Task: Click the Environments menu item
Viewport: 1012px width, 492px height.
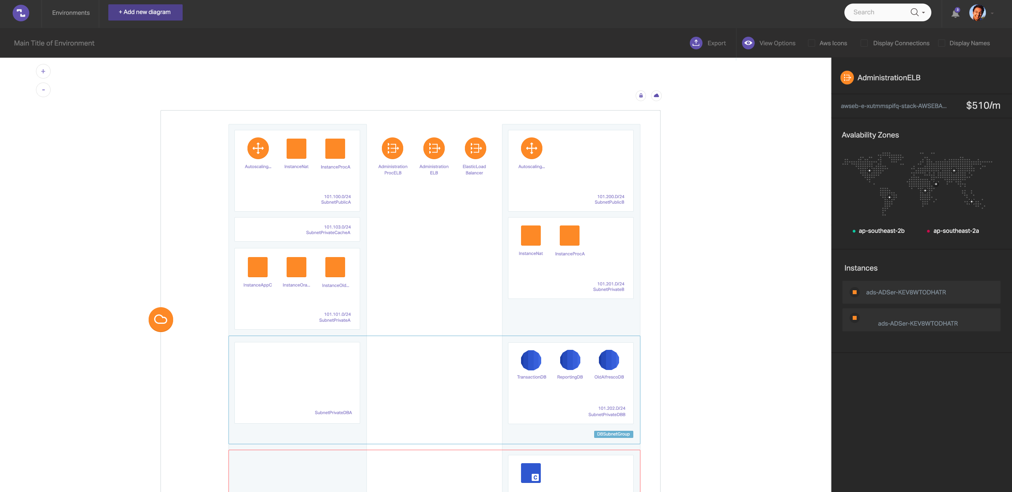Action: (x=71, y=12)
